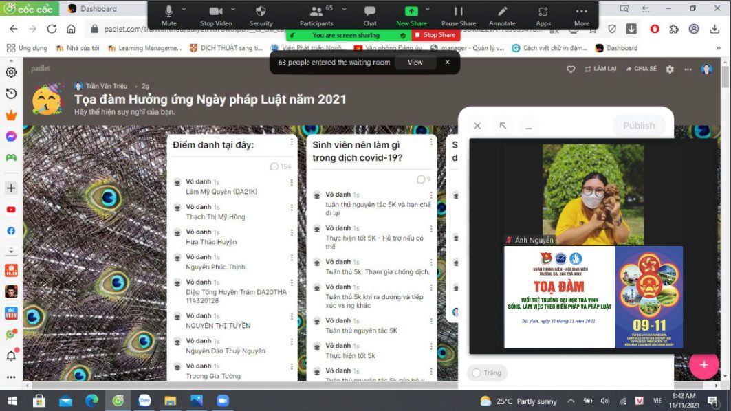
Task: Open the Zoom More menu
Action: click(x=581, y=14)
